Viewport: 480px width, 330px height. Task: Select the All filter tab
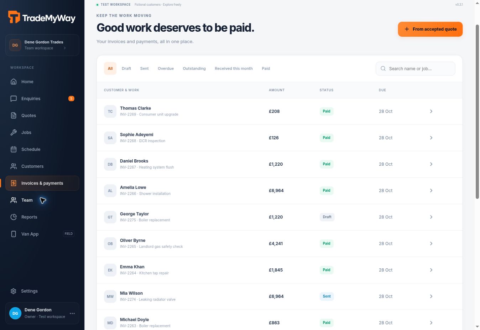110,68
